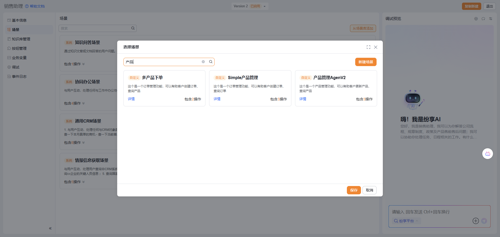Collapse the left sidebar with double-chevron
This screenshot has height=237, width=500.
point(50,228)
